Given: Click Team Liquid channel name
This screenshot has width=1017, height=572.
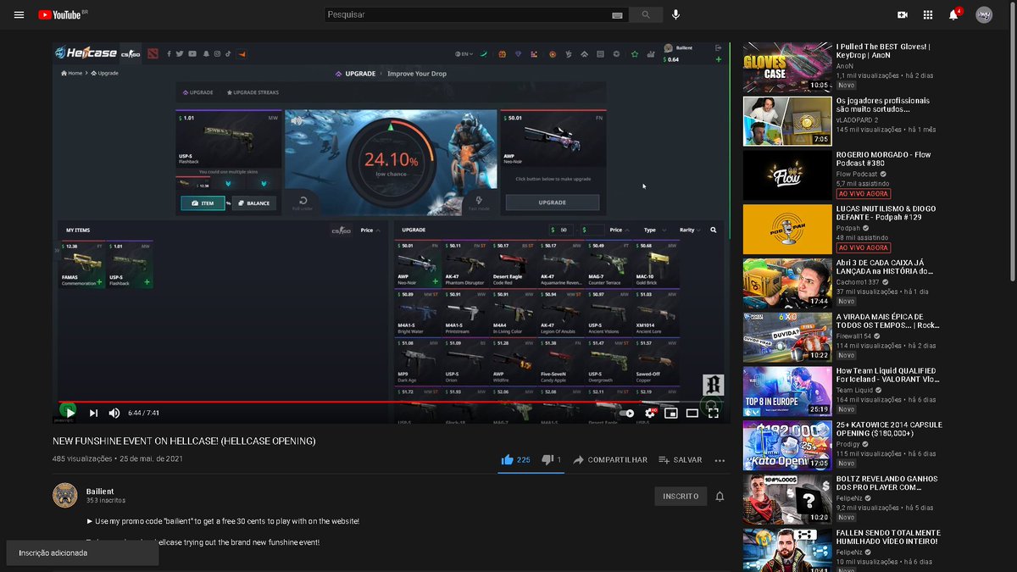Looking at the screenshot, I should [857, 391].
